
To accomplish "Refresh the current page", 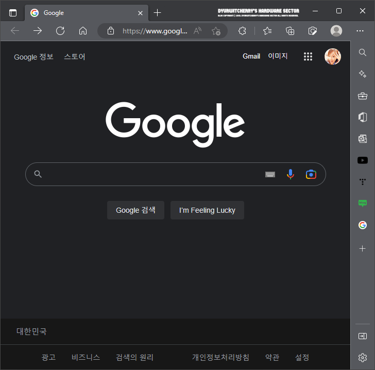I will (x=60, y=31).
